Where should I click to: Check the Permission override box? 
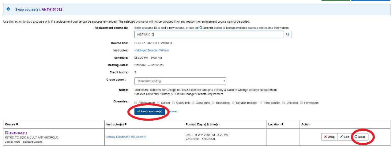(302, 103)
